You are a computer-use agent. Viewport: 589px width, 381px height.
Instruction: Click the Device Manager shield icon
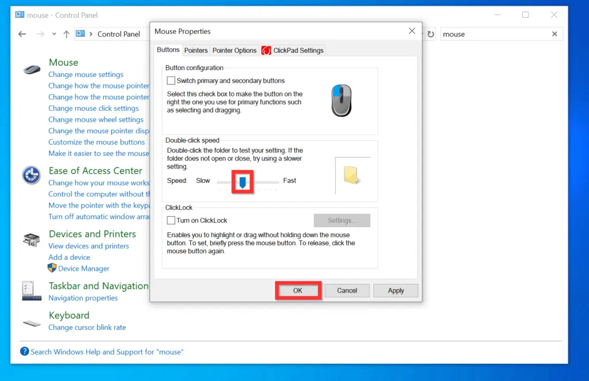point(52,268)
